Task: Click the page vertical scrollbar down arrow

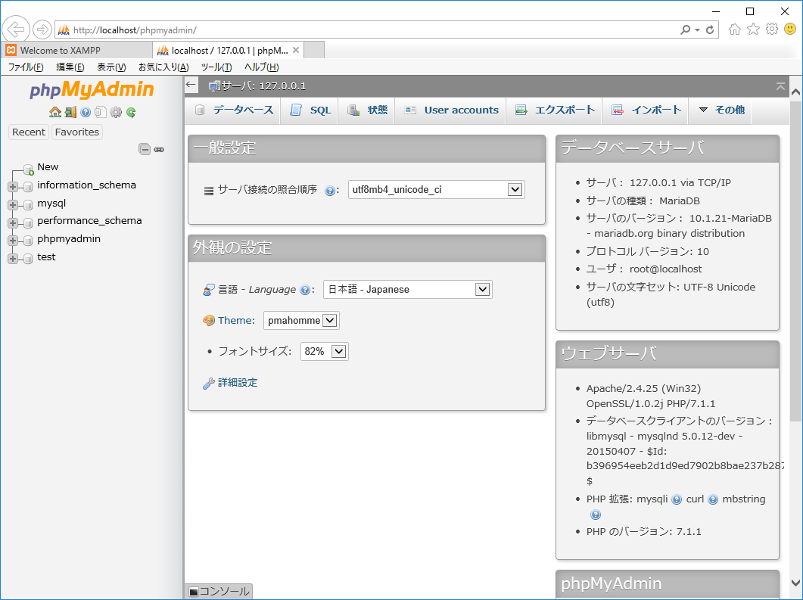Action: tap(795, 582)
